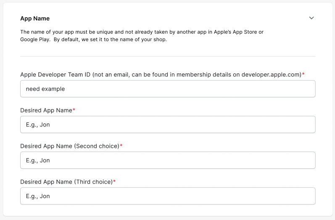Click red asterisk after Apple Developer Team ID label
The image size is (335, 220).
[303, 74]
